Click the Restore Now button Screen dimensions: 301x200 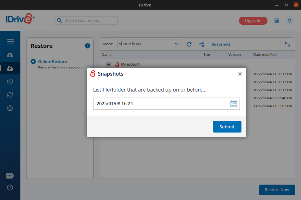pos(277,190)
